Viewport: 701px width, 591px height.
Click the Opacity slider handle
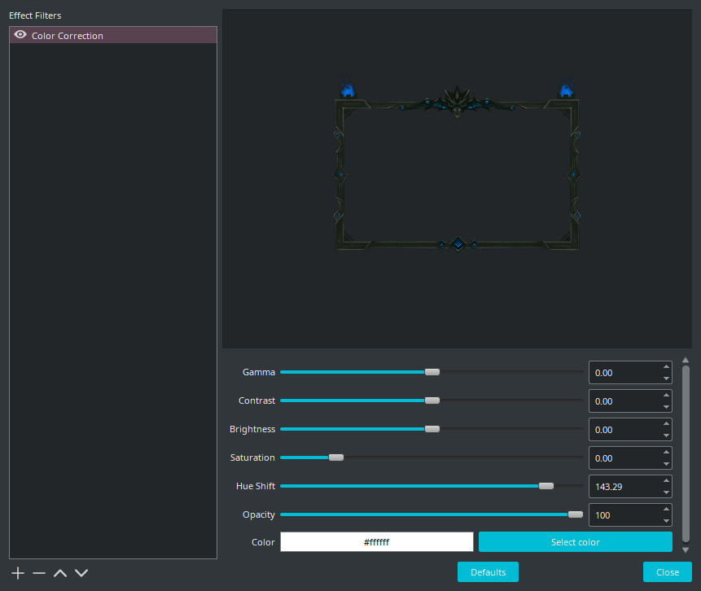[576, 514]
